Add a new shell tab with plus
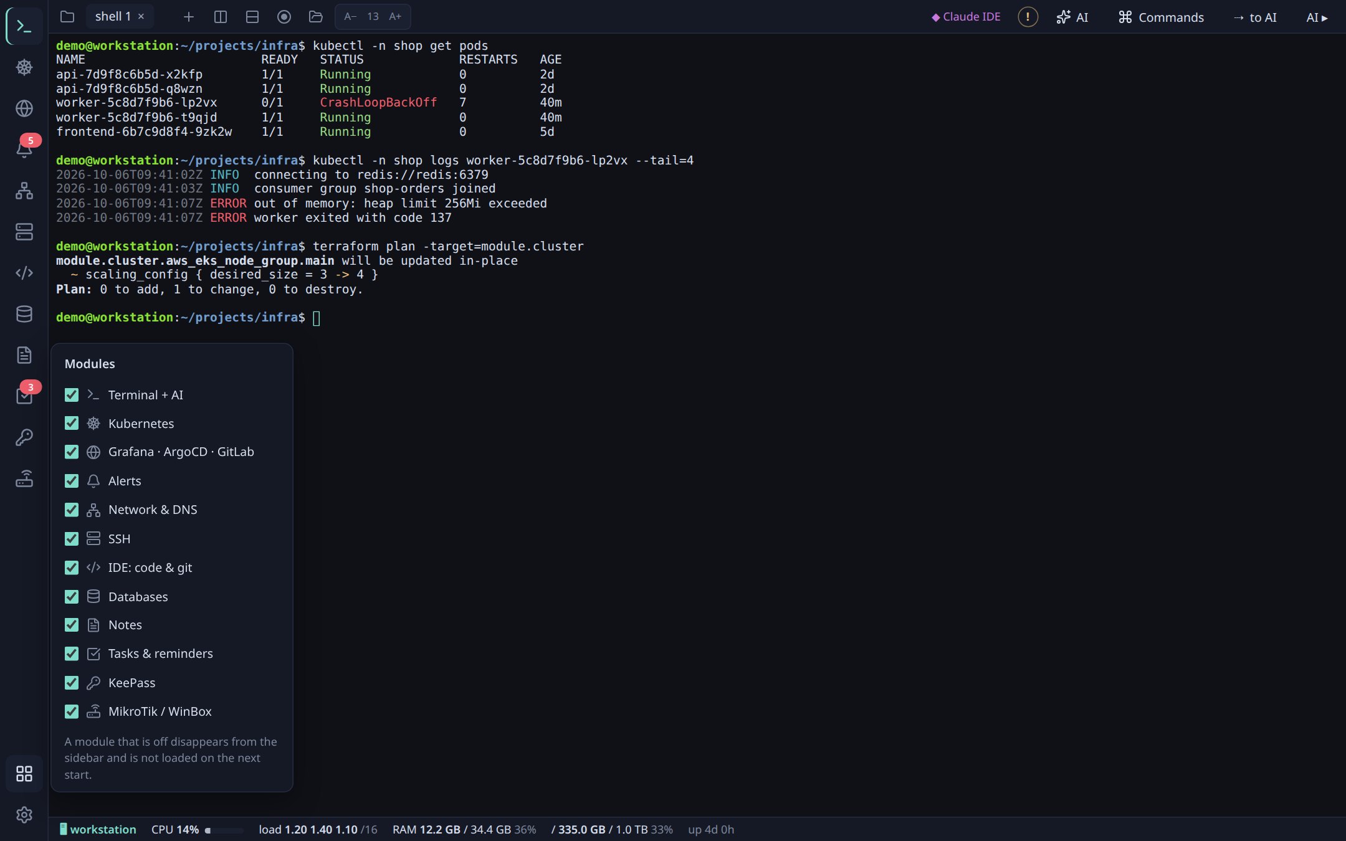The width and height of the screenshot is (1346, 841). coord(189,17)
